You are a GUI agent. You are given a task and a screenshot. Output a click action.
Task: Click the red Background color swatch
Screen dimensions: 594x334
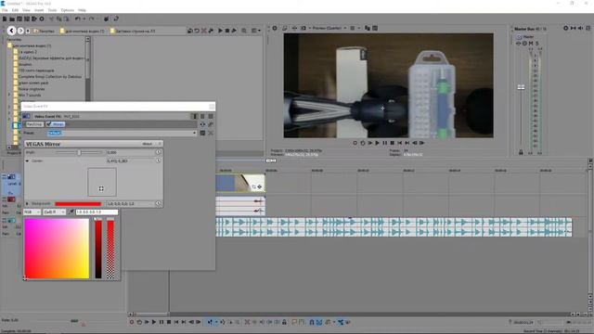(78, 204)
